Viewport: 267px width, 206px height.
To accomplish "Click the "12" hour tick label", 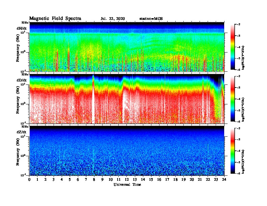I will 127,180.
